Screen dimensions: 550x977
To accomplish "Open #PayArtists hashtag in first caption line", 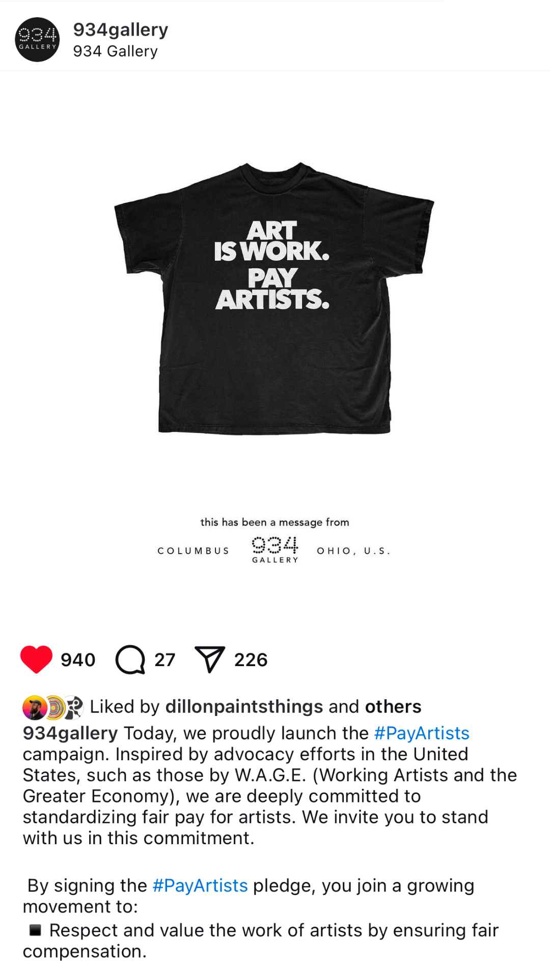I will click(422, 733).
